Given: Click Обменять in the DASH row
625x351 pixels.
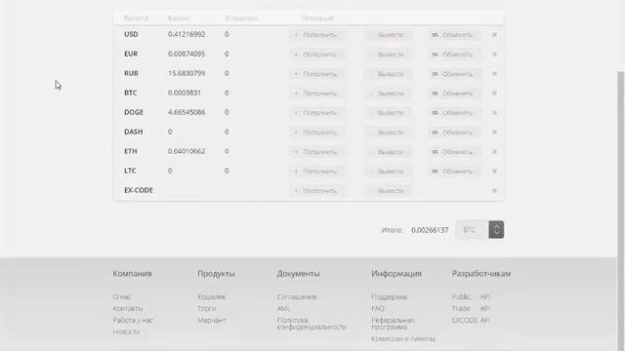Looking at the screenshot, I should click(x=454, y=133).
